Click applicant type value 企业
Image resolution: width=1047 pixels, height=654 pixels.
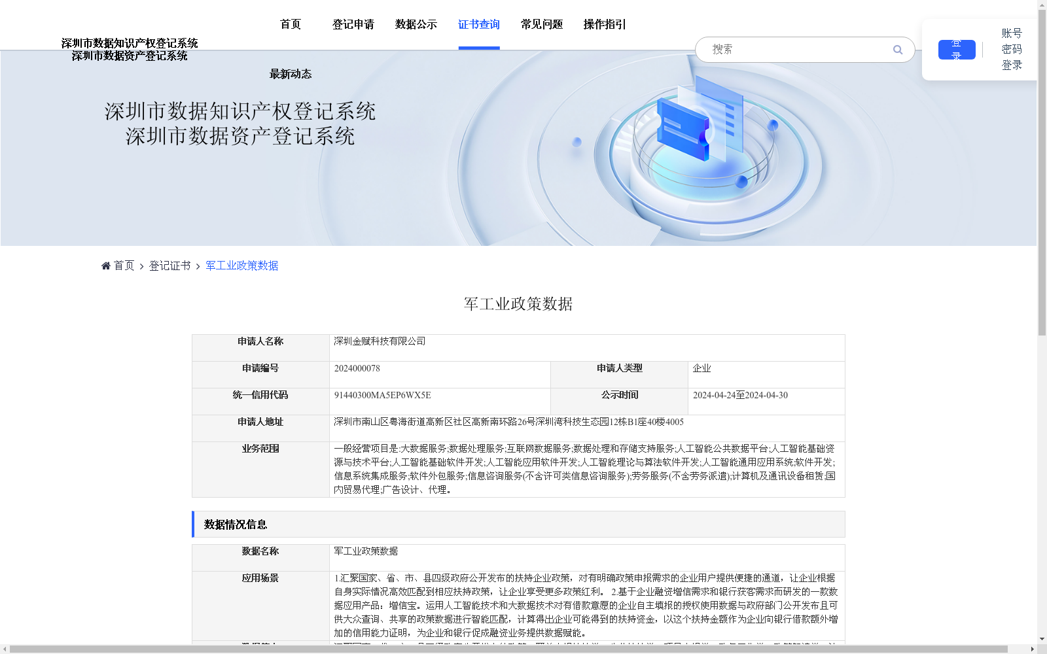(x=701, y=368)
